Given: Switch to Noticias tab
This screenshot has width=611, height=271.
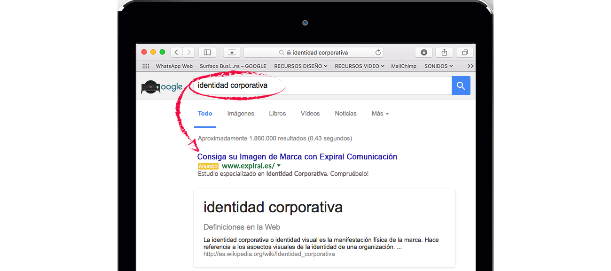Looking at the screenshot, I should (345, 114).
